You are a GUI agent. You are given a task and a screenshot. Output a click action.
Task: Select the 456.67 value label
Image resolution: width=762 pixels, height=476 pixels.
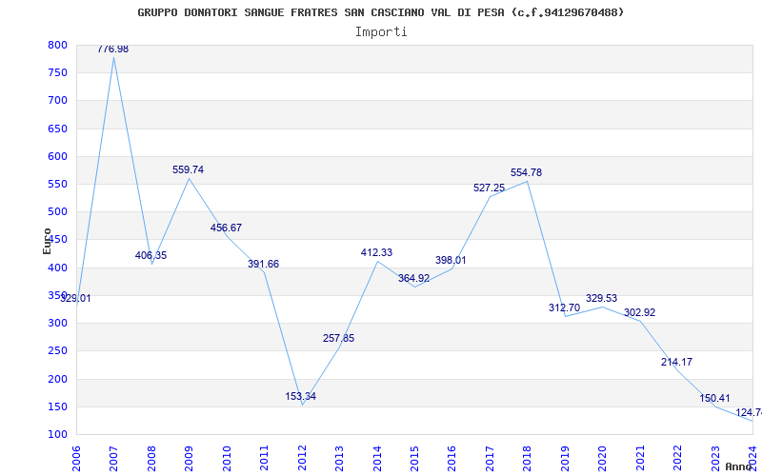tap(226, 228)
